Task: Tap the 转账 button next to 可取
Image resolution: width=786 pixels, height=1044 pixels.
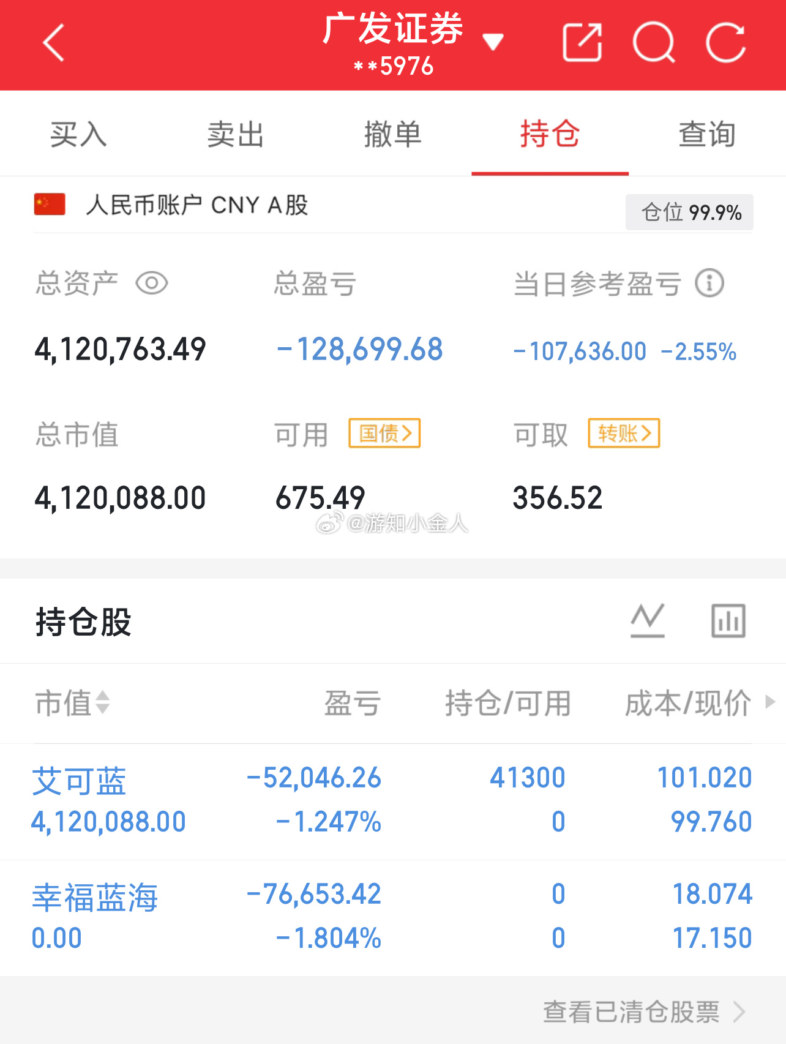Action: 624,434
